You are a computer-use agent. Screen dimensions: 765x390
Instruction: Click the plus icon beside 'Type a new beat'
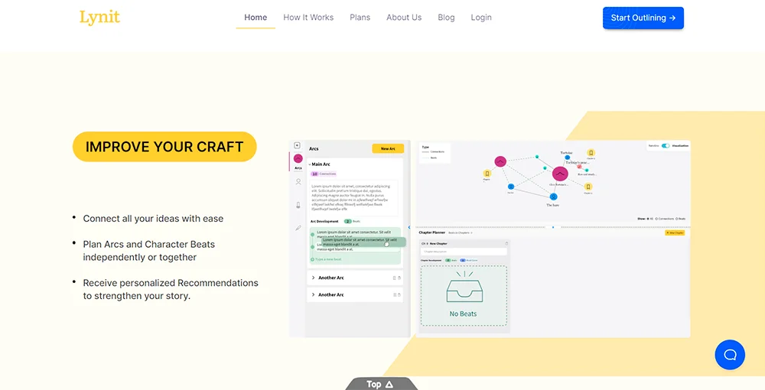(x=312, y=259)
